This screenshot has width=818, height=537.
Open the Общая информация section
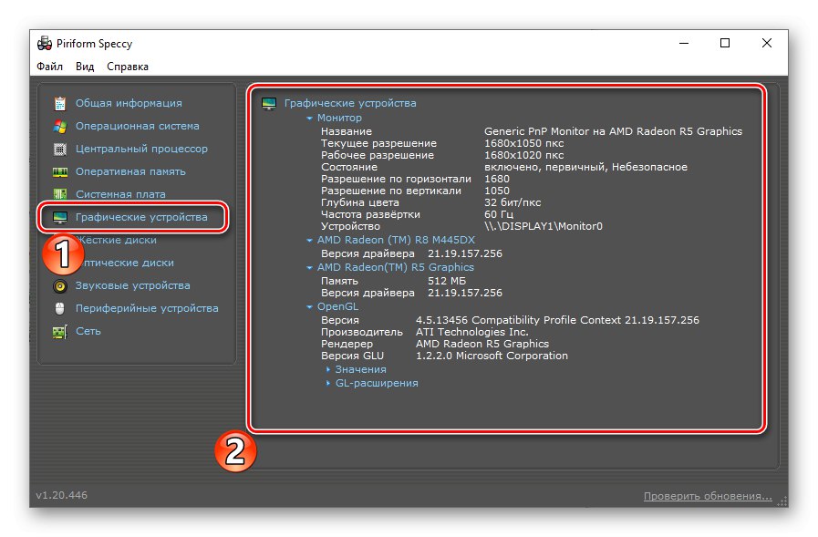tap(129, 103)
